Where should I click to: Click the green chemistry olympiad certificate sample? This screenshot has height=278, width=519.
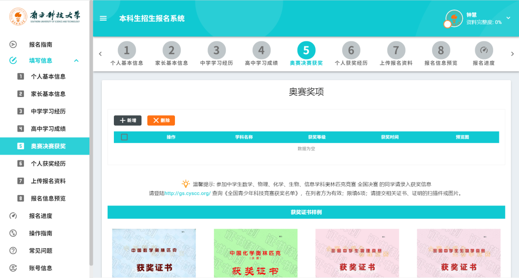[256, 253]
